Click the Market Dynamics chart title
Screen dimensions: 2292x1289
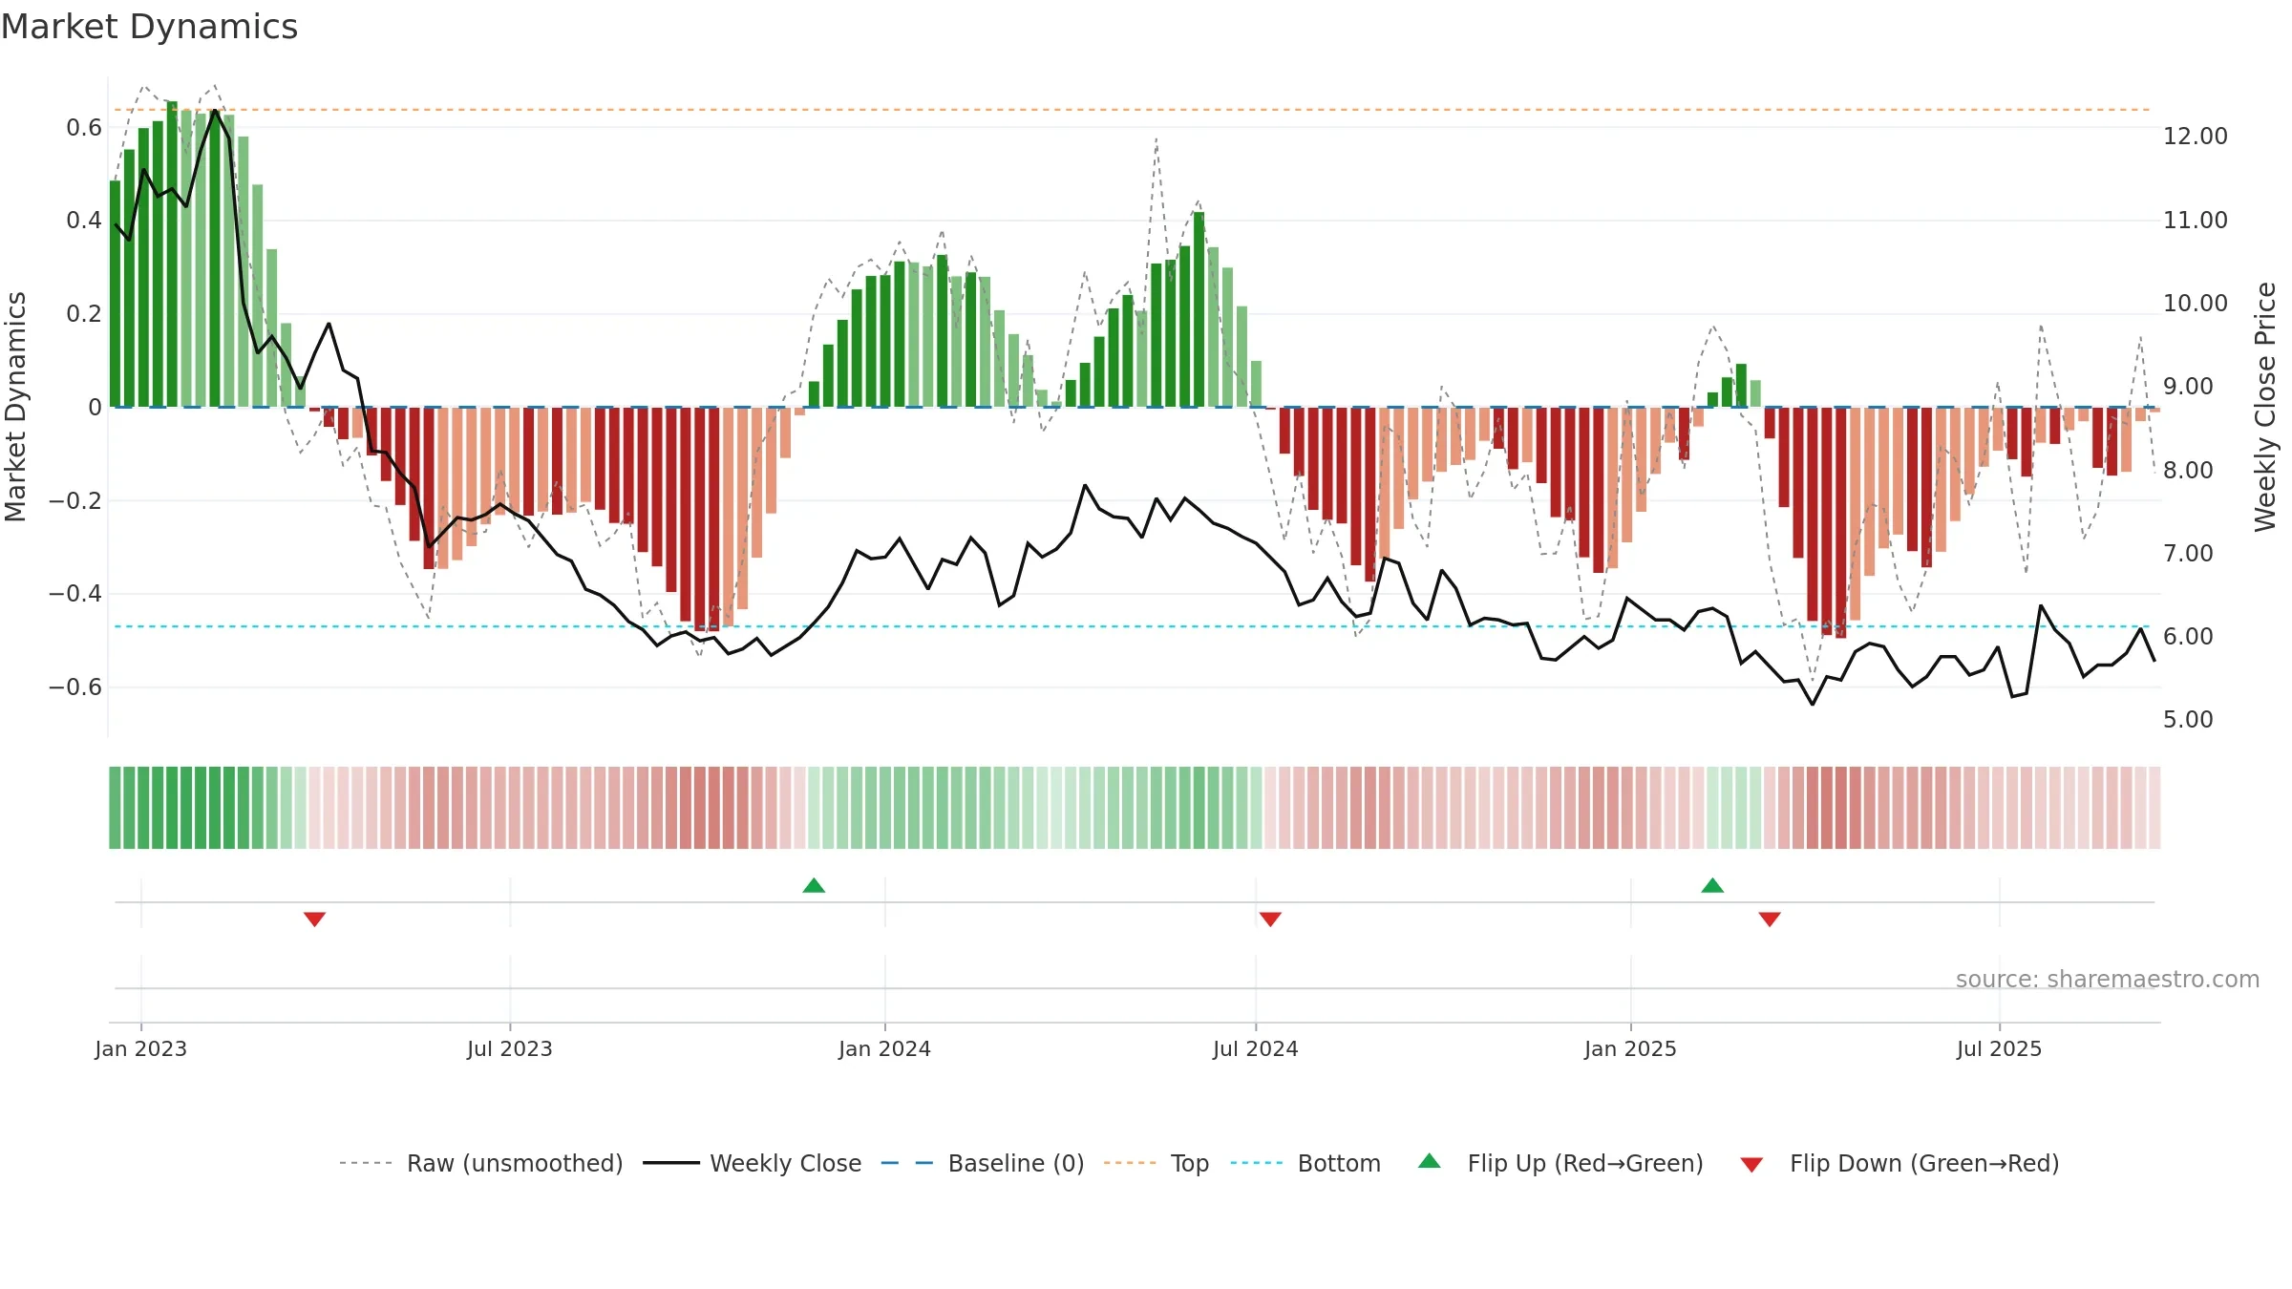(x=149, y=27)
